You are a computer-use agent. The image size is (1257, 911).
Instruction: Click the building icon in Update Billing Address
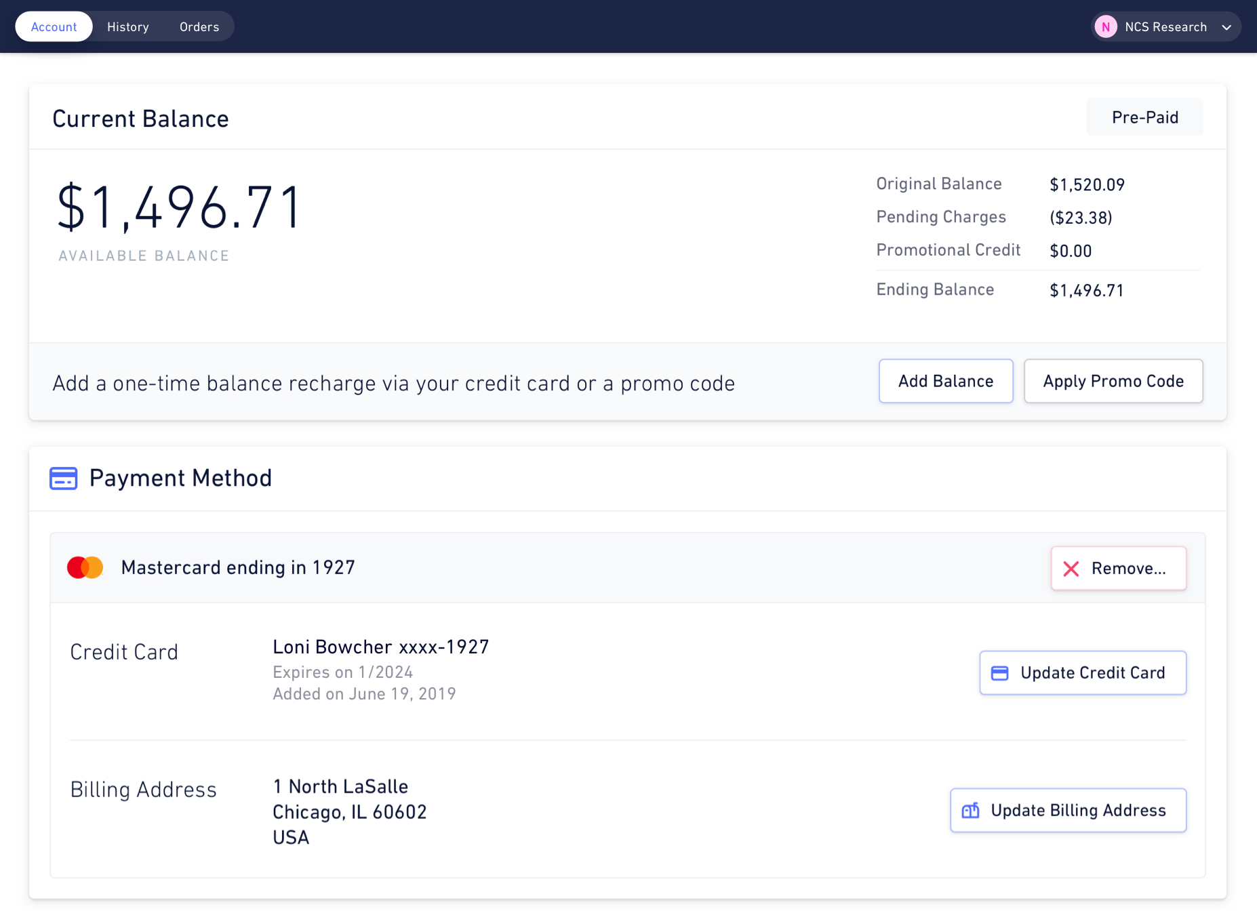pyautogui.click(x=971, y=810)
